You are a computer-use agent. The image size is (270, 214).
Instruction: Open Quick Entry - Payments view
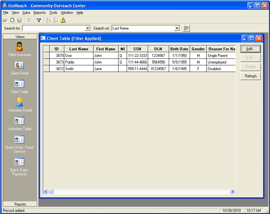click(20, 166)
